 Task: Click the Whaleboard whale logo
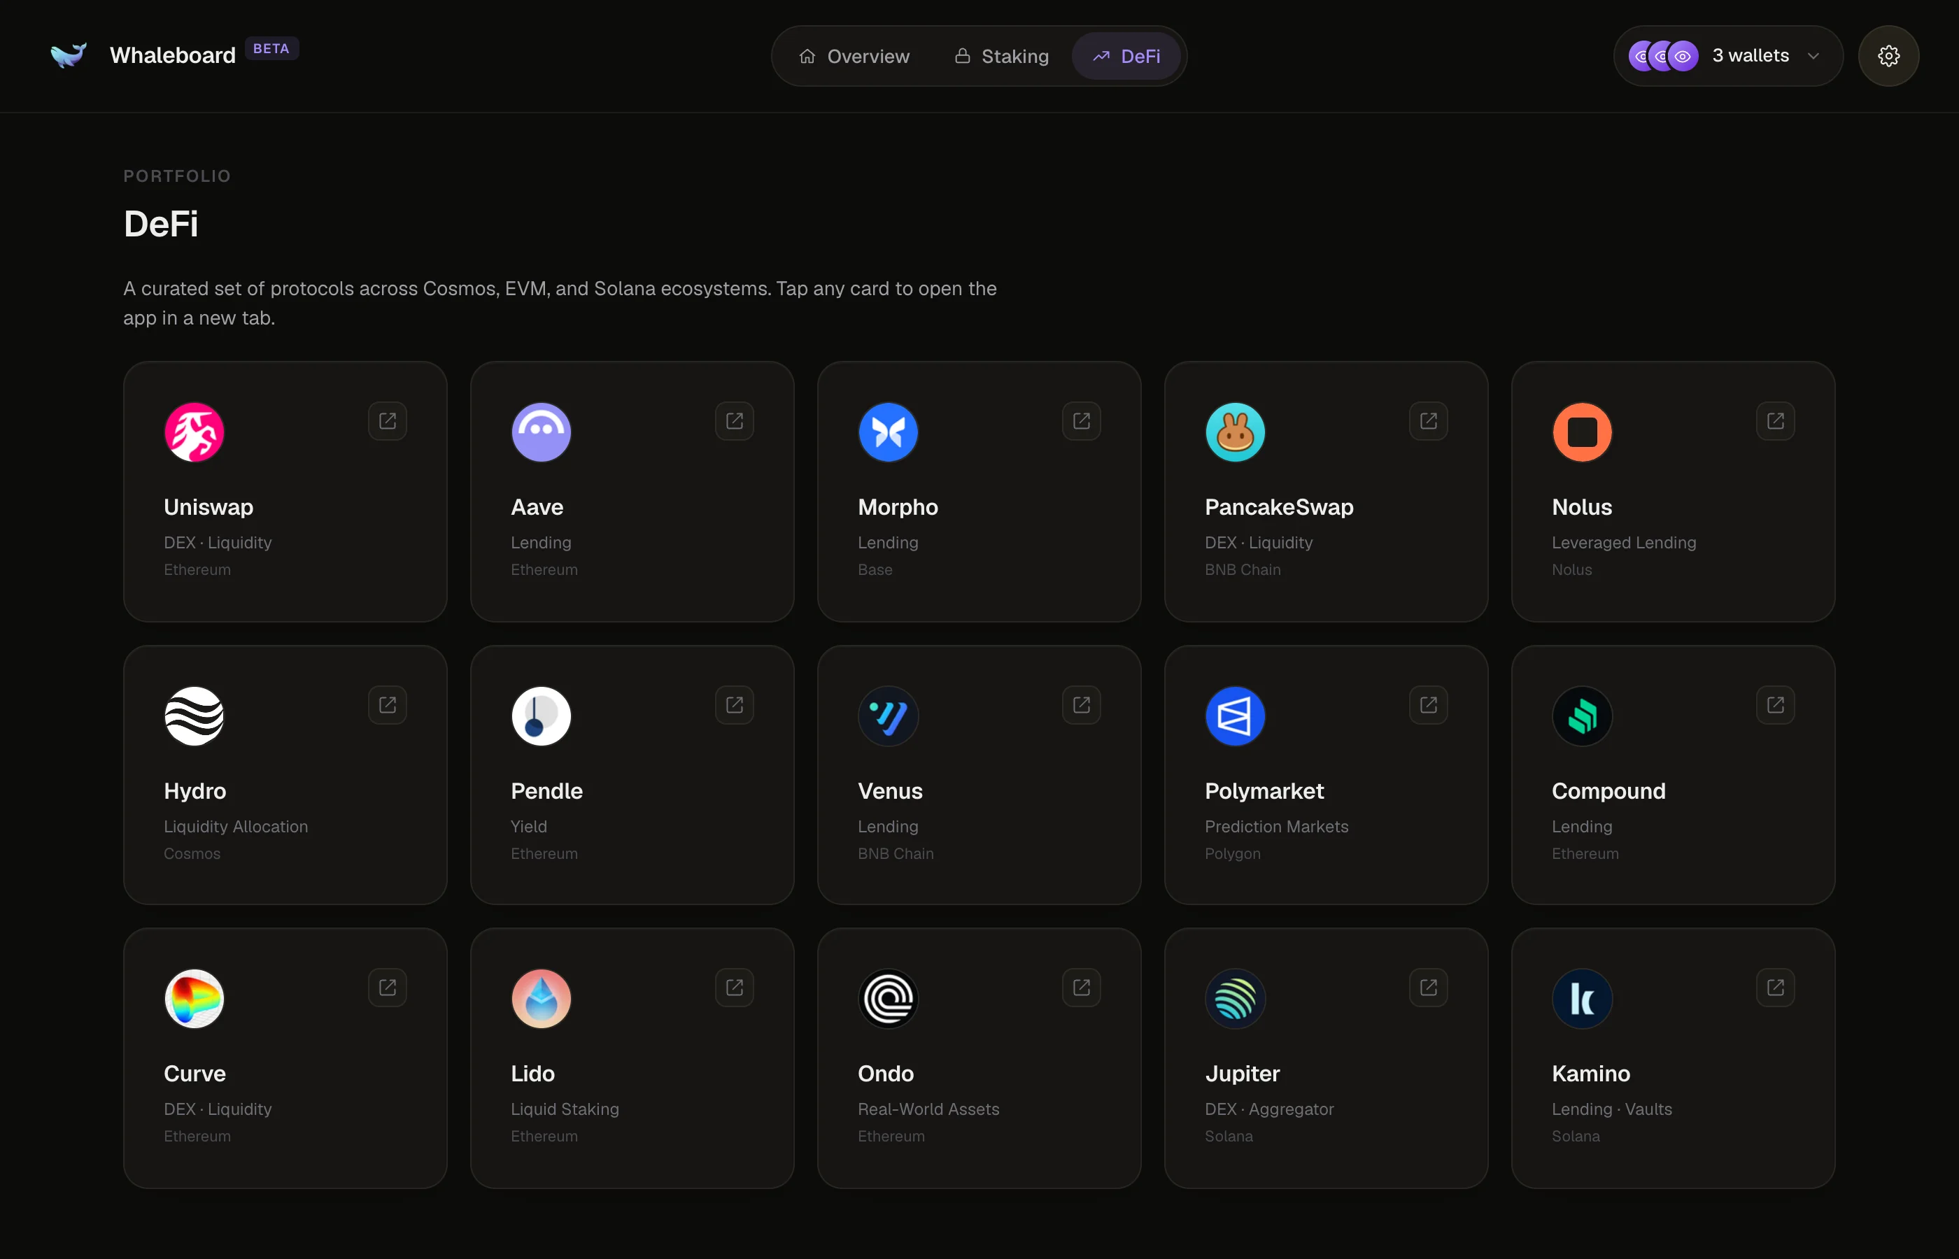point(69,55)
